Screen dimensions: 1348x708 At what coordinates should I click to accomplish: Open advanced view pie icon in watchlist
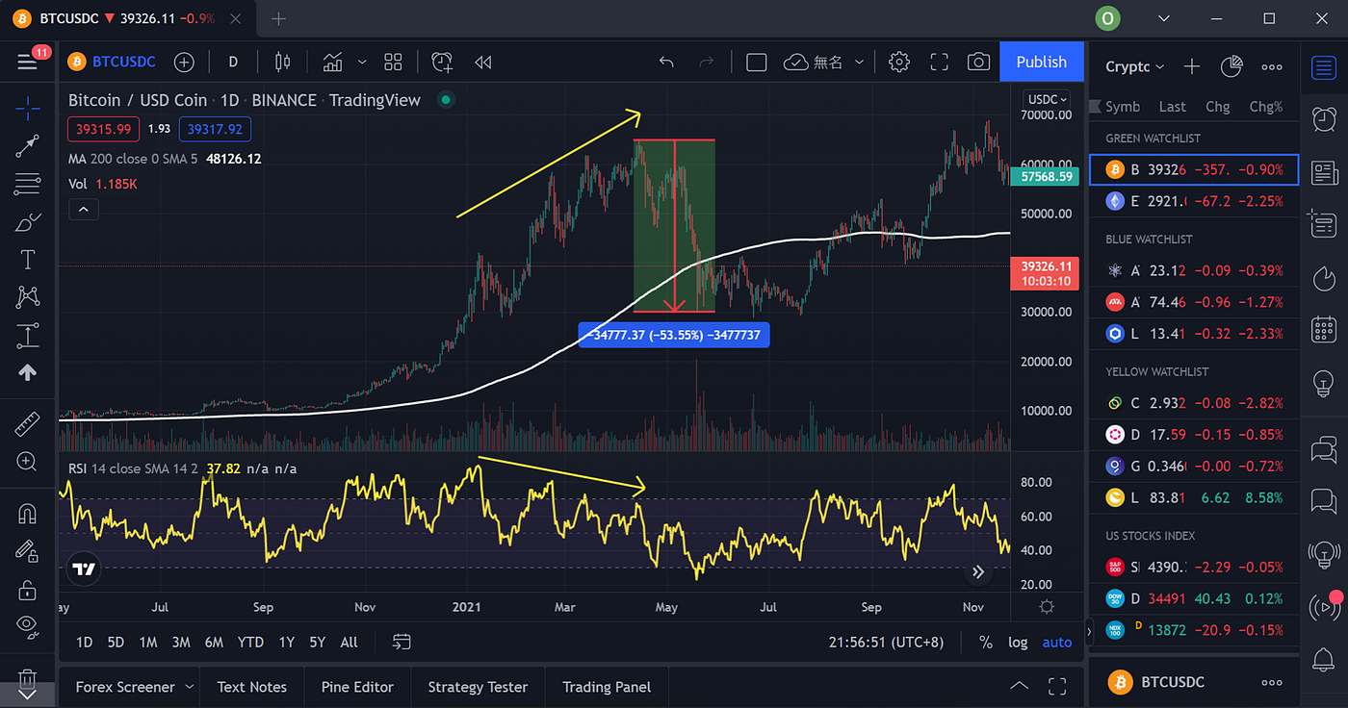tap(1231, 66)
